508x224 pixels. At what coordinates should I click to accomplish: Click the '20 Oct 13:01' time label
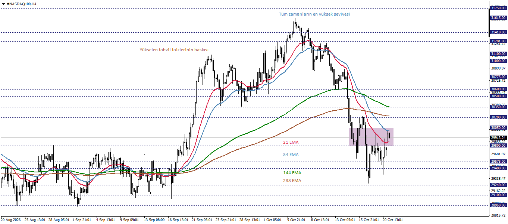point(393,220)
